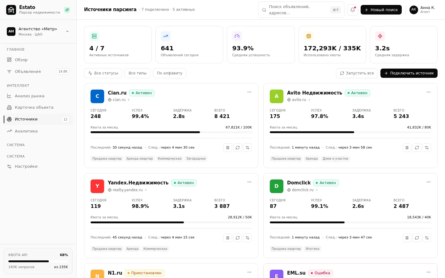Go to Обзор in the sidebar
This screenshot has height=278, width=445.
pyautogui.click(x=38, y=60)
